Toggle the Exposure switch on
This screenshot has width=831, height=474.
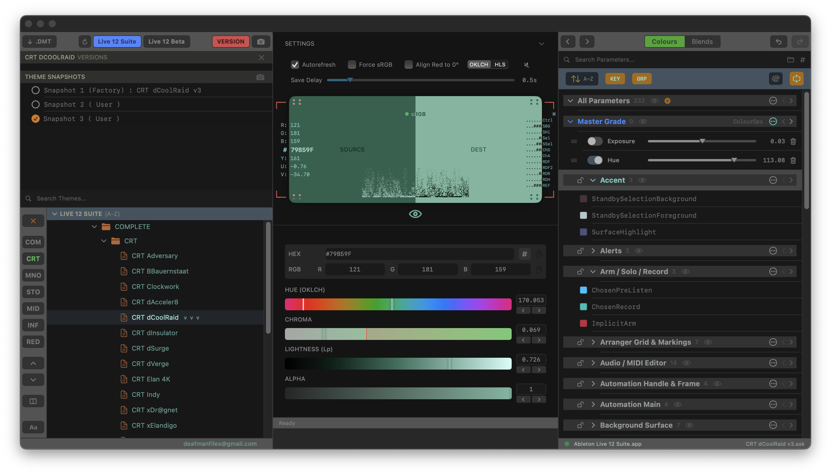tap(594, 141)
